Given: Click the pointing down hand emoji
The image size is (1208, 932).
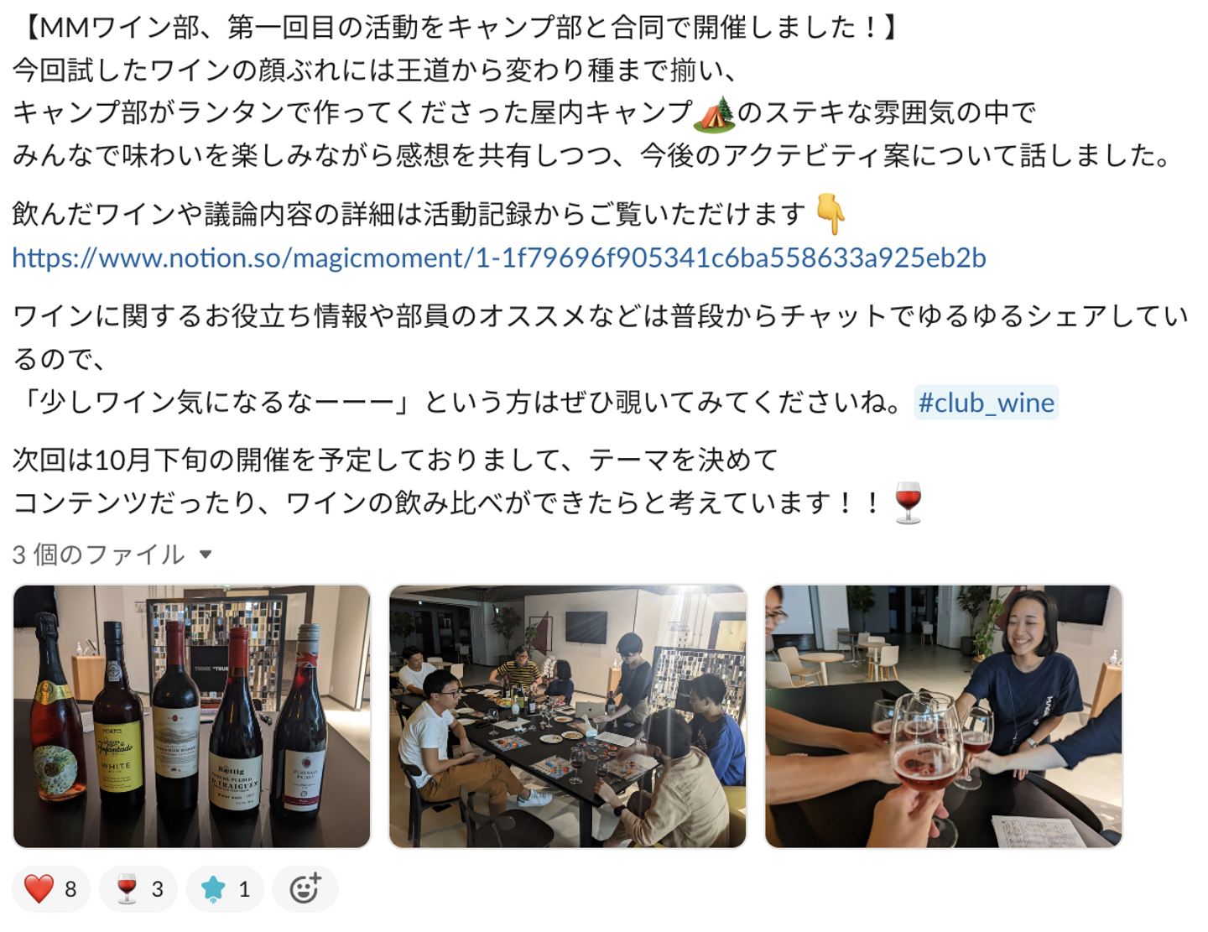Looking at the screenshot, I should click(x=830, y=214).
